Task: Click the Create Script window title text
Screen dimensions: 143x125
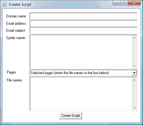Action: 20,5
